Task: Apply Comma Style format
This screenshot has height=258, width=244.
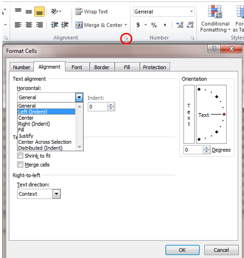Action: [165, 25]
